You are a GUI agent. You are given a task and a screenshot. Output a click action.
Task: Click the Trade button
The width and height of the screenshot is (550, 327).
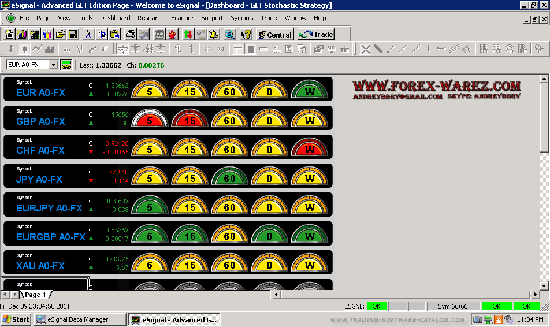317,34
